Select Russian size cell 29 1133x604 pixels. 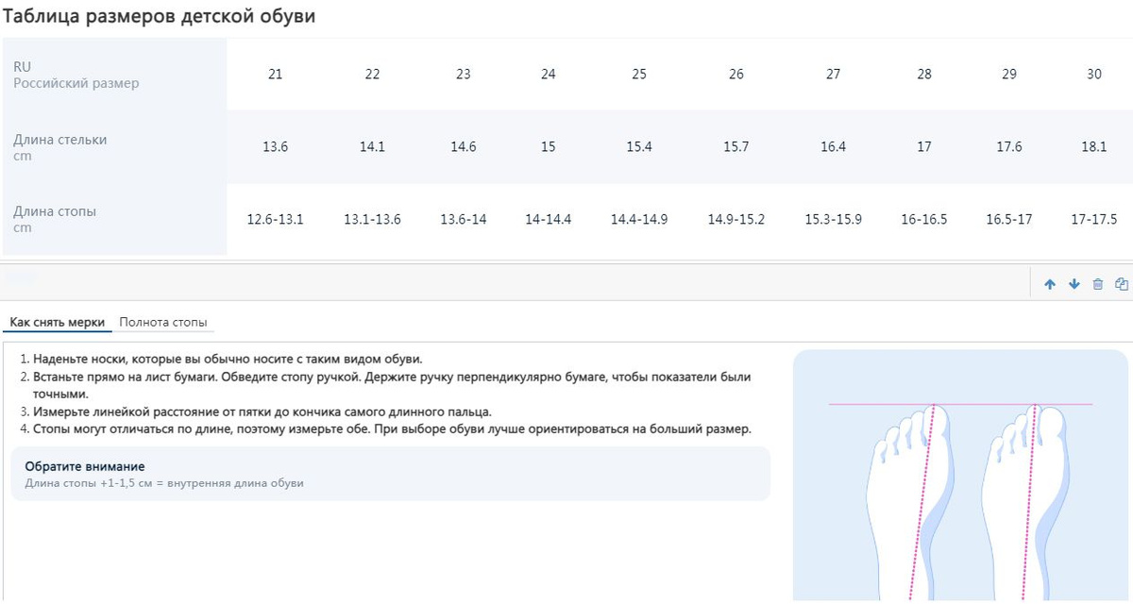point(1009,75)
